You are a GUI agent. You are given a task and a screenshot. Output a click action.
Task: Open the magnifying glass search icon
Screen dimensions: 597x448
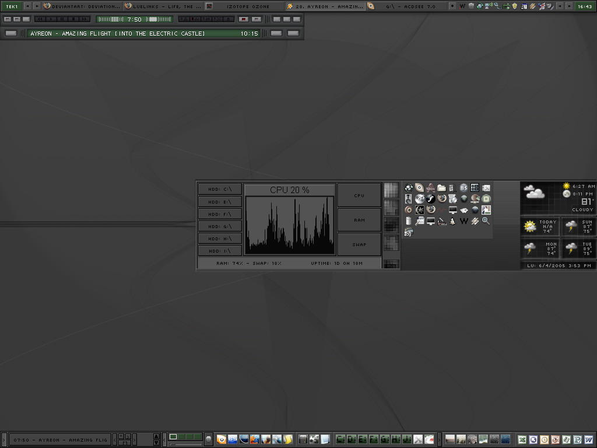[486, 221]
